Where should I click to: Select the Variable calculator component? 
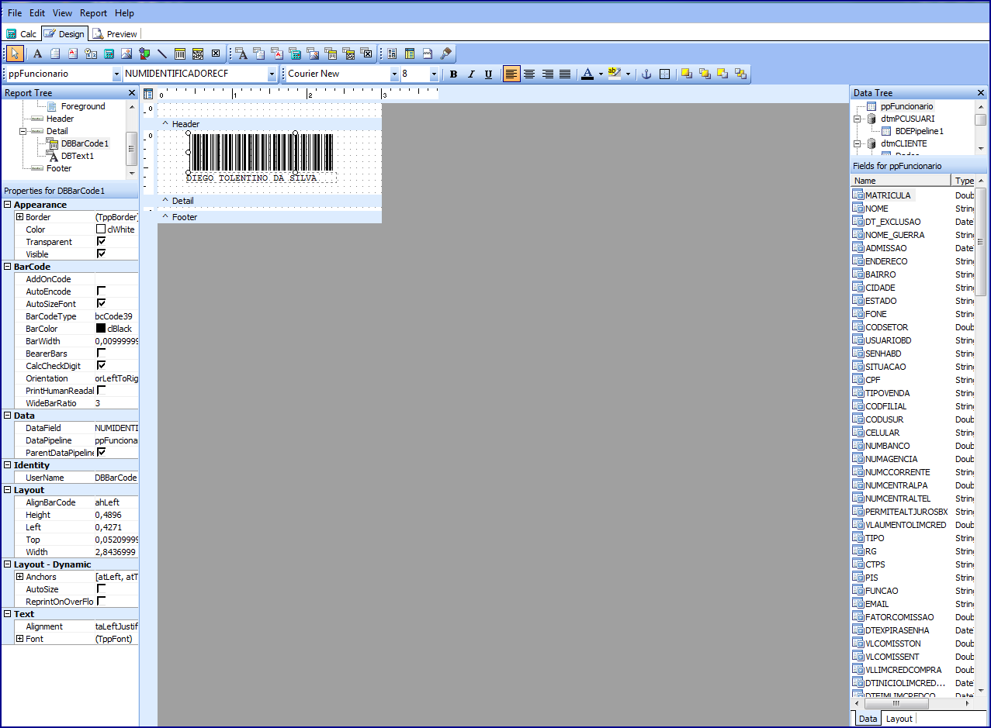[109, 53]
